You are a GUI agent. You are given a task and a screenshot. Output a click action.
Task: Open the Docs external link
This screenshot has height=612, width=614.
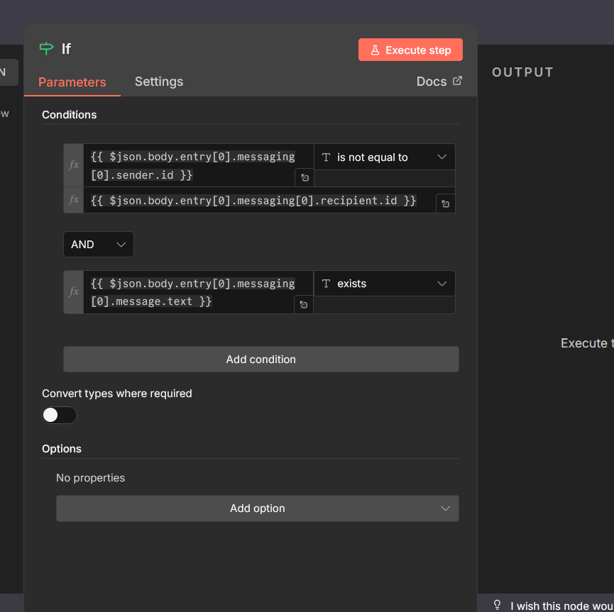(439, 82)
